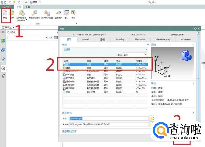This screenshot has height=147, width=205.
Task: Open Assembly Load Options (装配加载选项)
Action: [x=35, y=13]
